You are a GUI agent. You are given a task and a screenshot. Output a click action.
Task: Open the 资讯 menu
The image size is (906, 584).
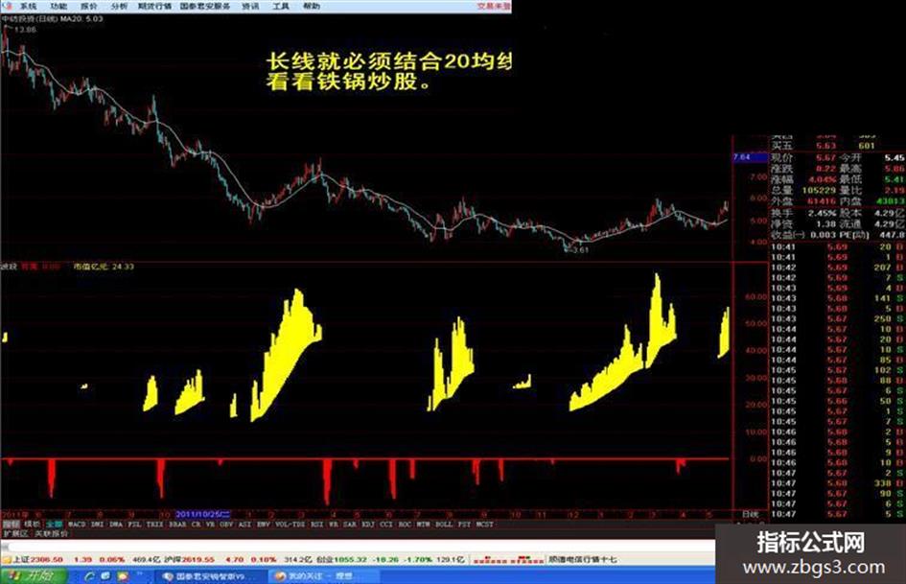click(250, 7)
